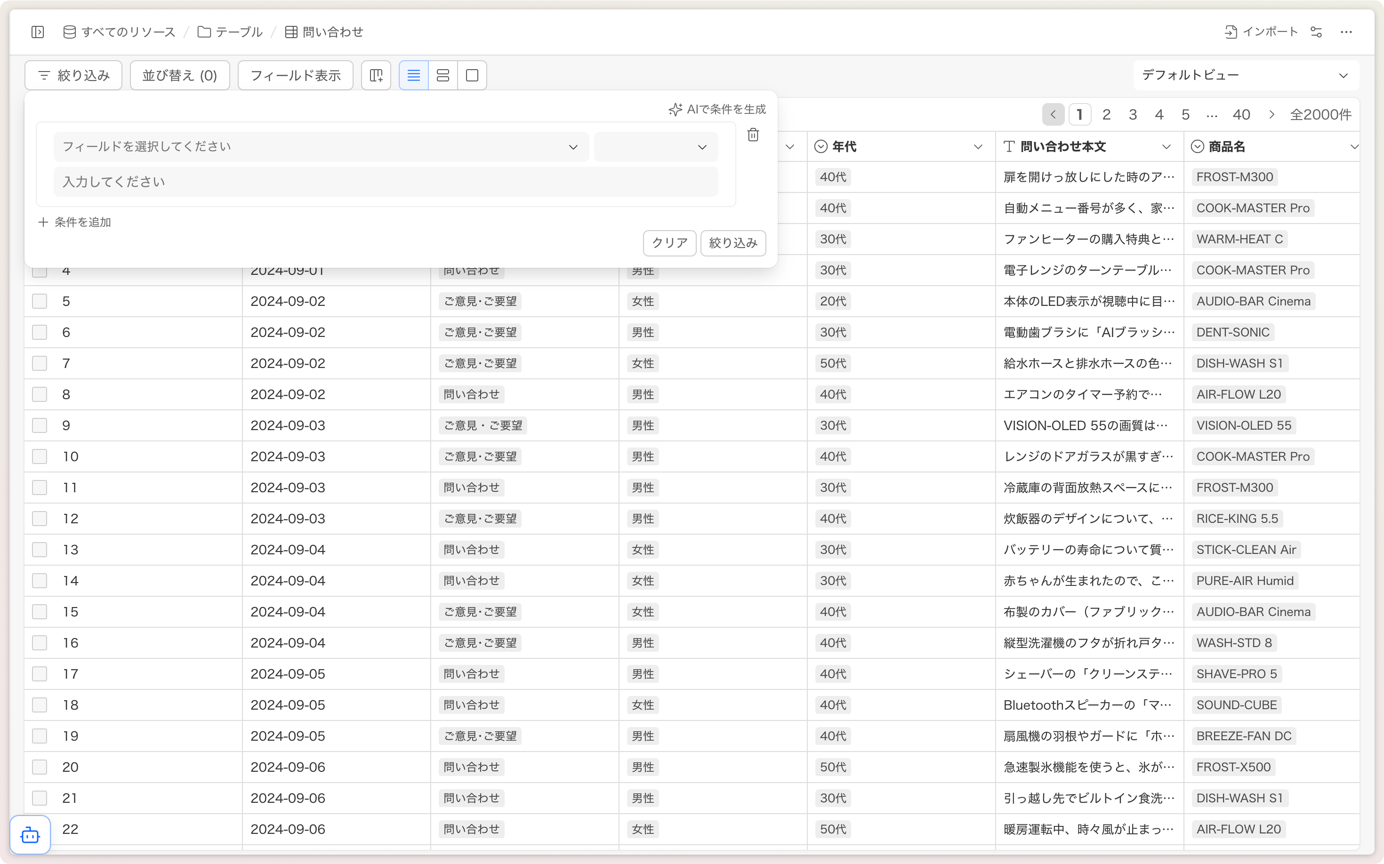Tick the checkbox for row 20
This screenshot has width=1384, height=864.
(x=40, y=767)
